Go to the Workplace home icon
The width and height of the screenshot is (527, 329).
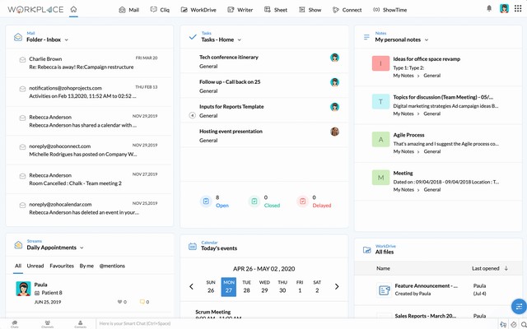pos(73,9)
